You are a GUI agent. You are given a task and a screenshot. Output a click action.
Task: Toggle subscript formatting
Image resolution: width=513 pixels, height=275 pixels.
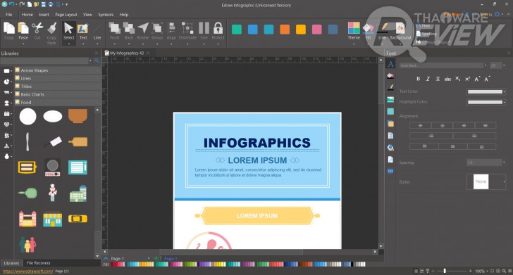click(x=458, y=79)
